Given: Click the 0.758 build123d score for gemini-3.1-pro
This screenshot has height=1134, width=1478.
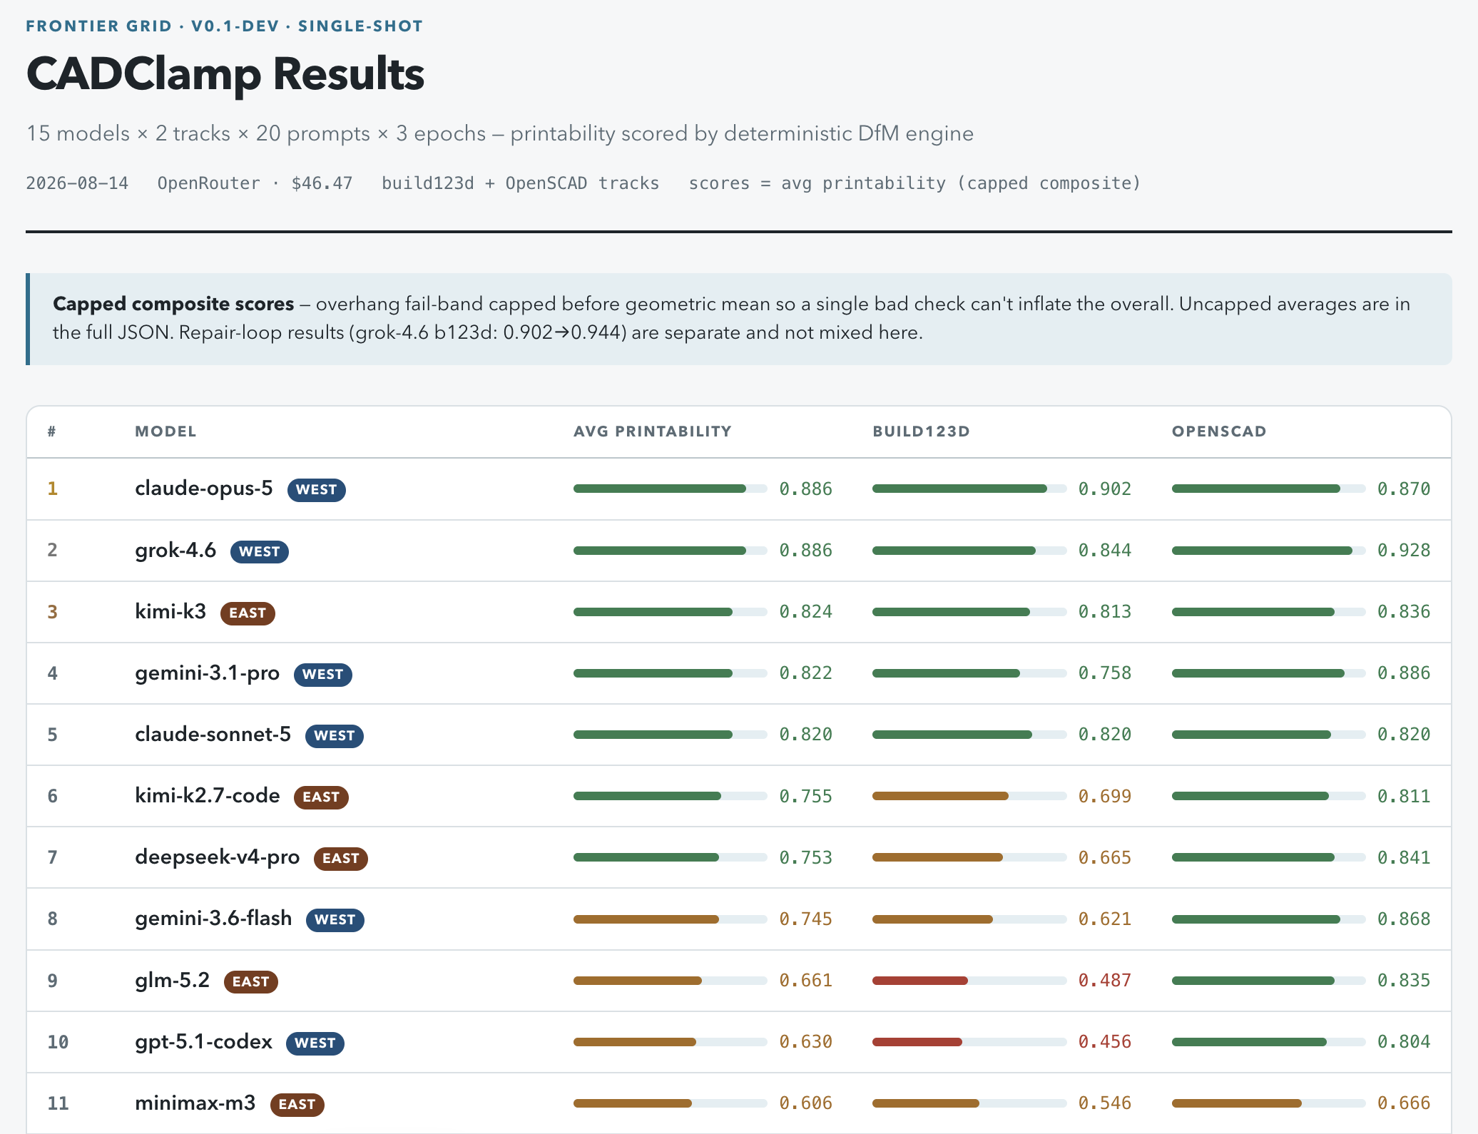Looking at the screenshot, I should 1104,673.
